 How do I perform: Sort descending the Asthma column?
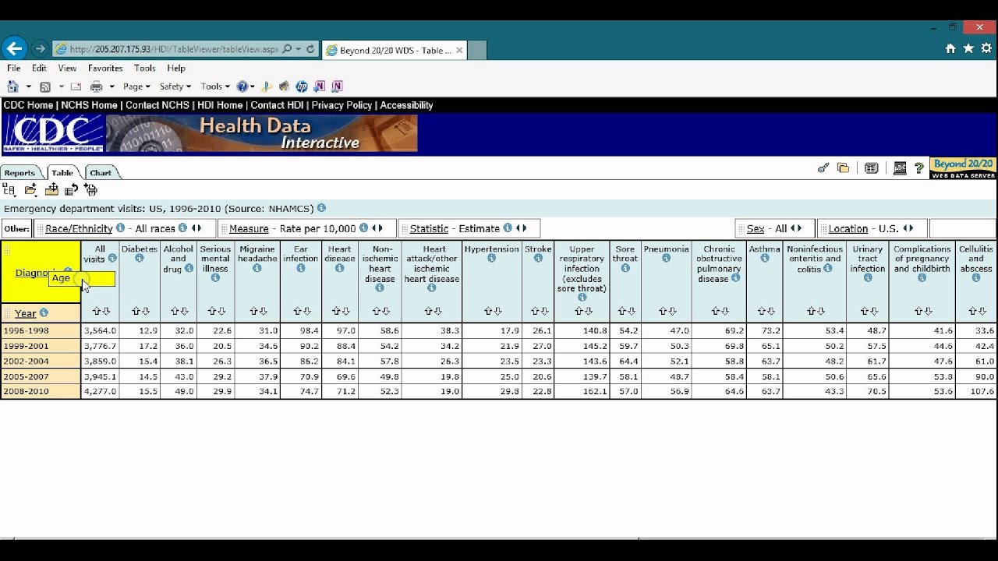click(x=770, y=311)
